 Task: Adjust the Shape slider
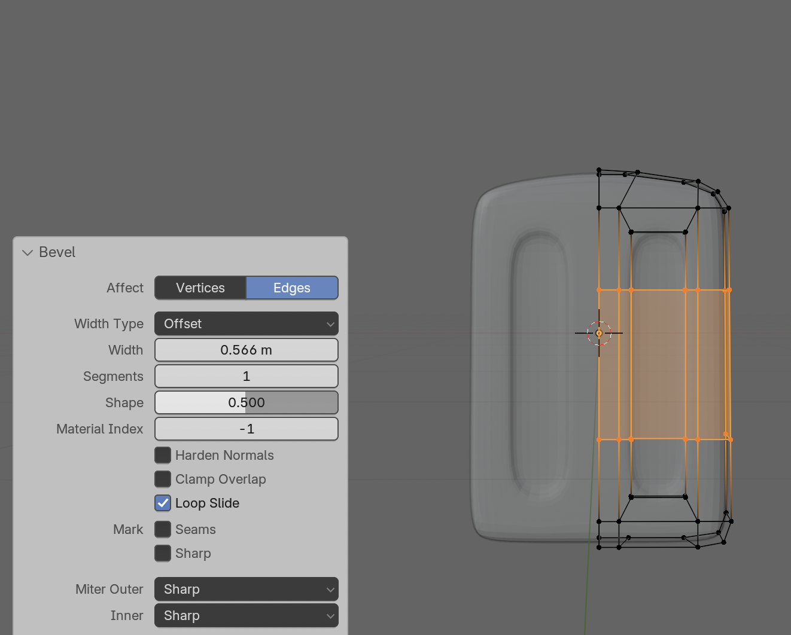coord(246,402)
